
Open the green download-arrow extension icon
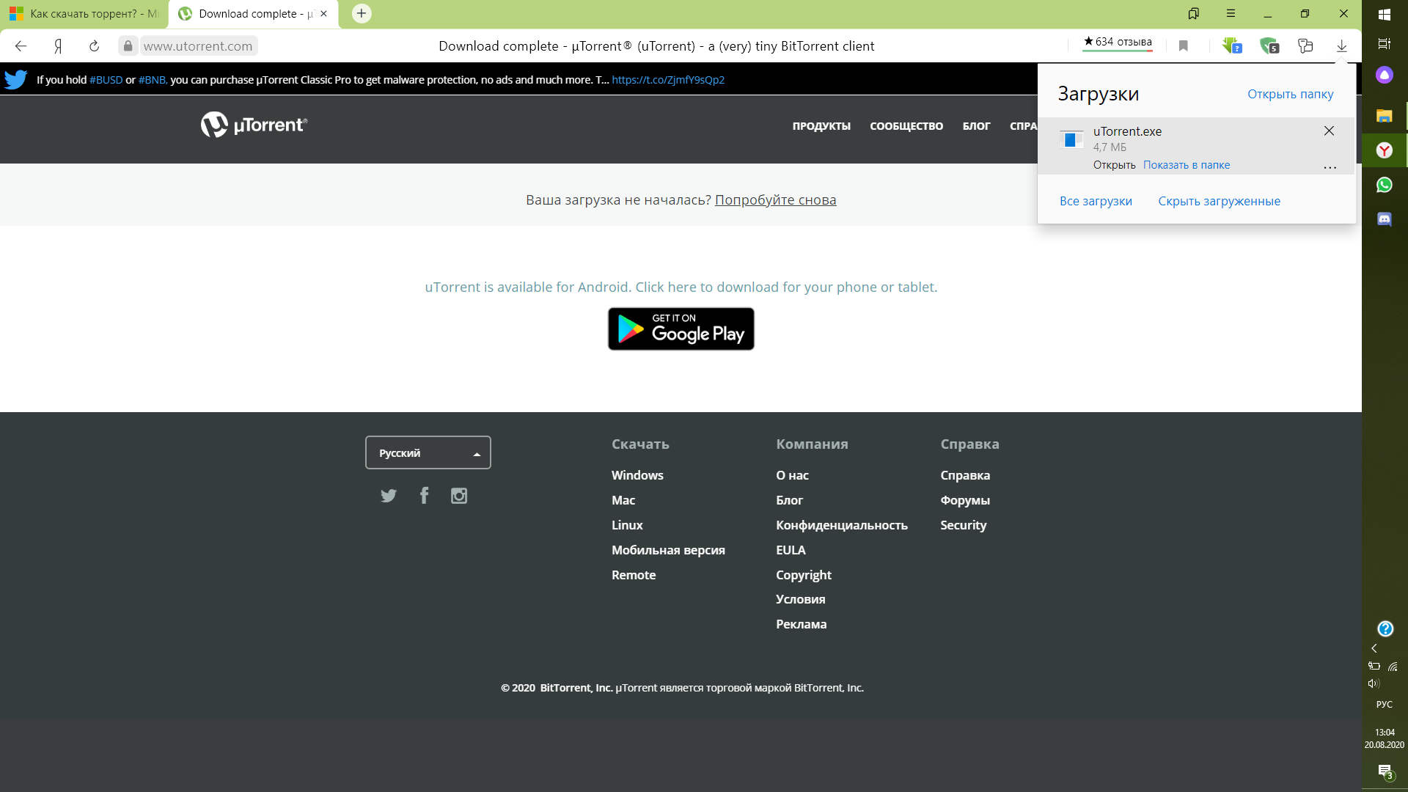tap(1231, 46)
